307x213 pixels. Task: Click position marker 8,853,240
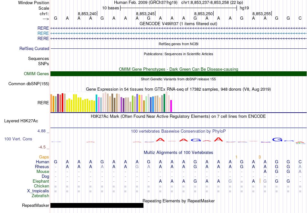tap(87, 14)
